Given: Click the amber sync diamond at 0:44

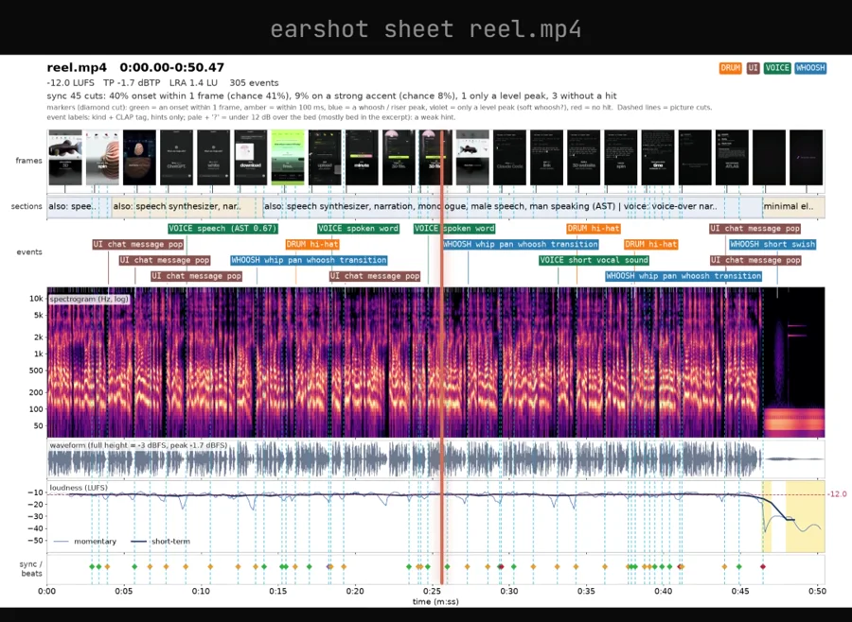Looking at the screenshot, I should 724,566.
